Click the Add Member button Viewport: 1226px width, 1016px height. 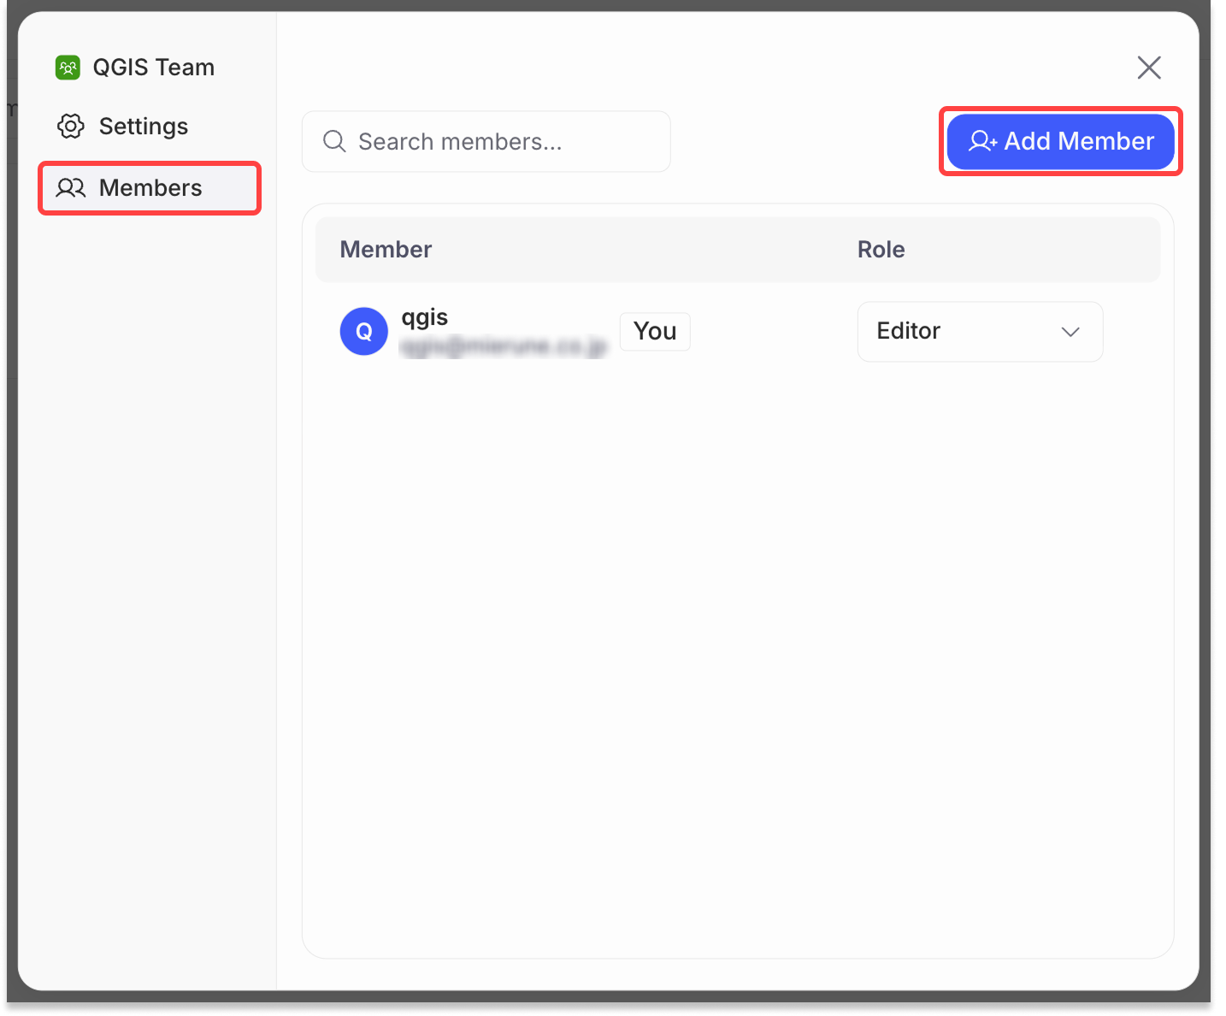pyautogui.click(x=1060, y=141)
